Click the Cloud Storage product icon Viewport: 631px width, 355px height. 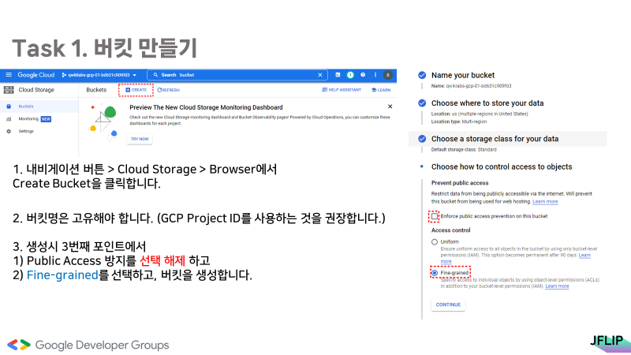click(9, 90)
